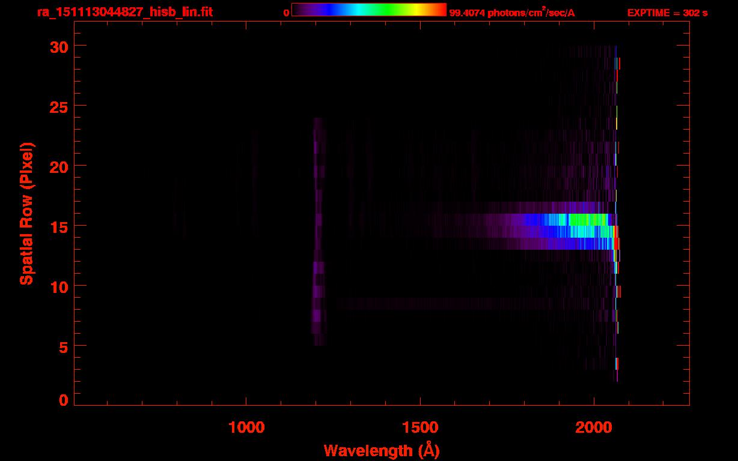Click the Spatial Row (Pixel) axis title
The height and width of the screenshot is (461, 738).
point(26,213)
